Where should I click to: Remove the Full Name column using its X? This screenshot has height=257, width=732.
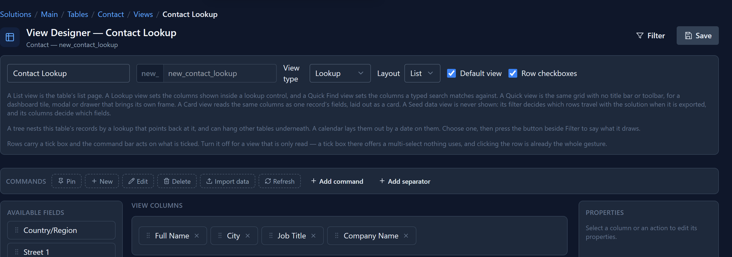pyautogui.click(x=197, y=236)
